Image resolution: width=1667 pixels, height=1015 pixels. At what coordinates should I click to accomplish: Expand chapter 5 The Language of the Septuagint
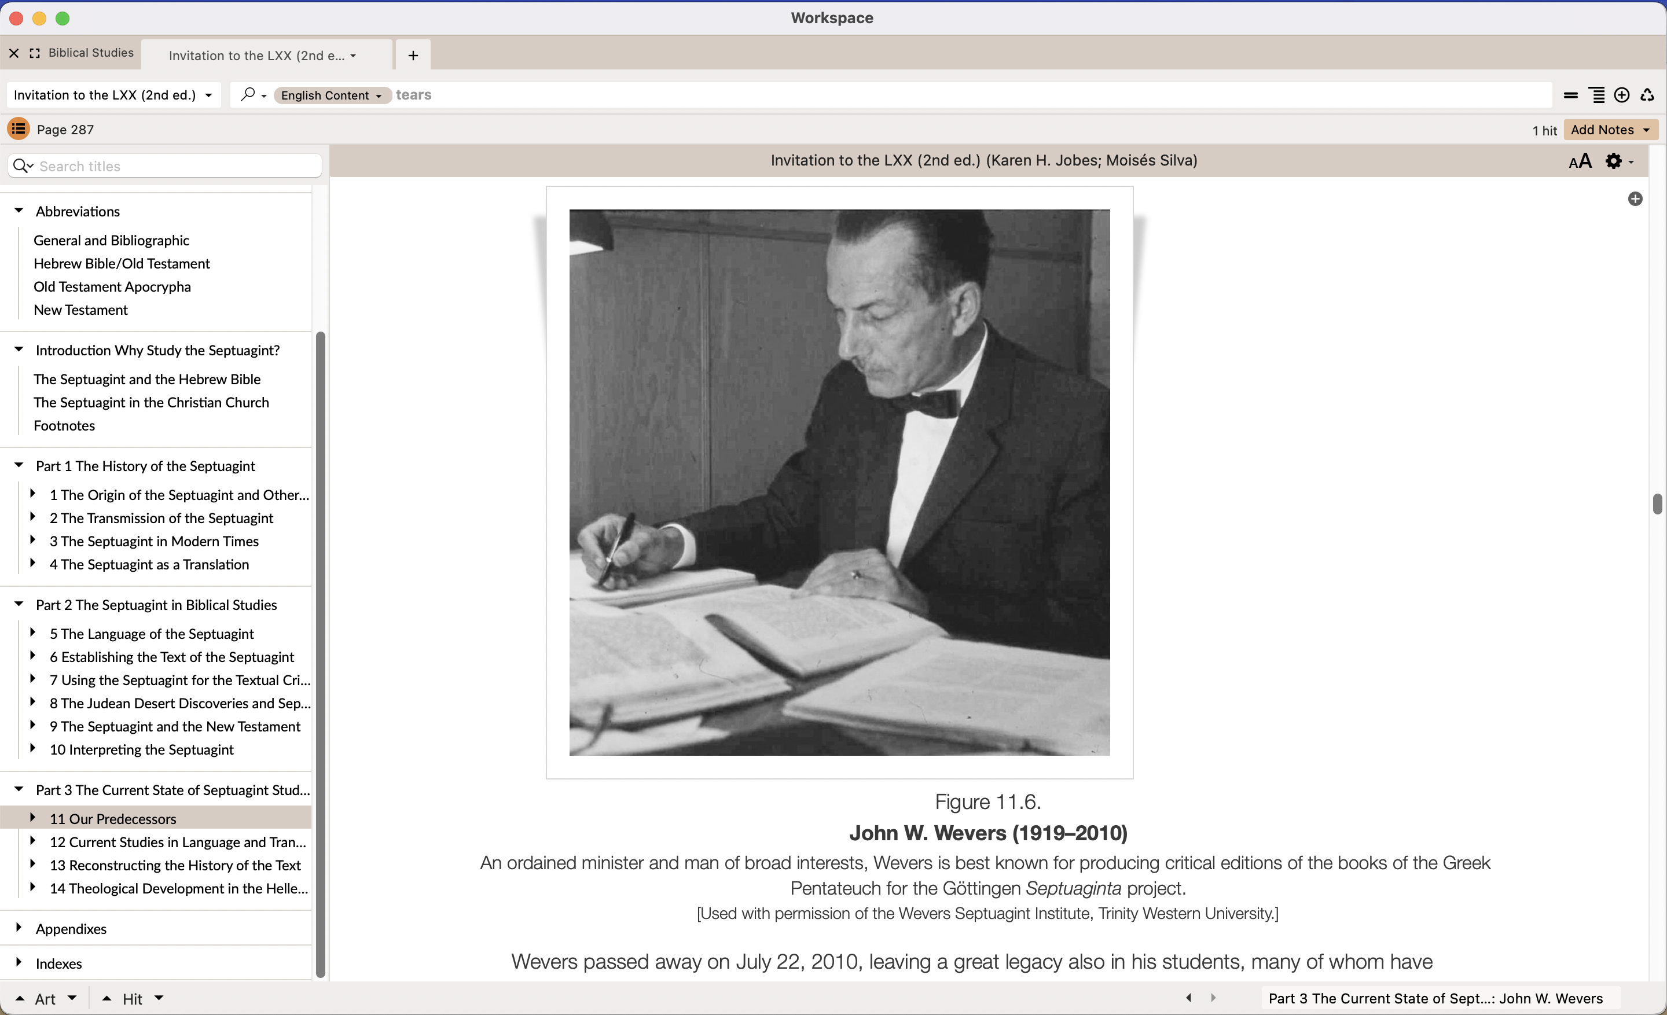[32, 633]
